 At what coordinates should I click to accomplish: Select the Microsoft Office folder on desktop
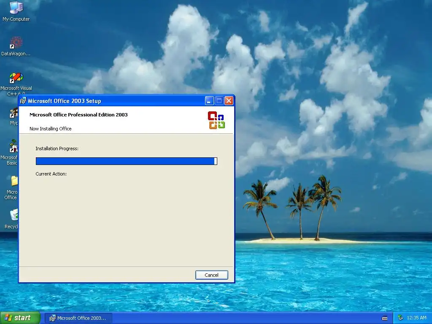point(11,187)
